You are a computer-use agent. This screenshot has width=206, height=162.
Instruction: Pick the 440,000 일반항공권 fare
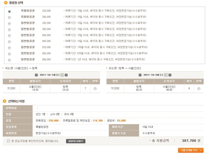[x=9, y=42]
